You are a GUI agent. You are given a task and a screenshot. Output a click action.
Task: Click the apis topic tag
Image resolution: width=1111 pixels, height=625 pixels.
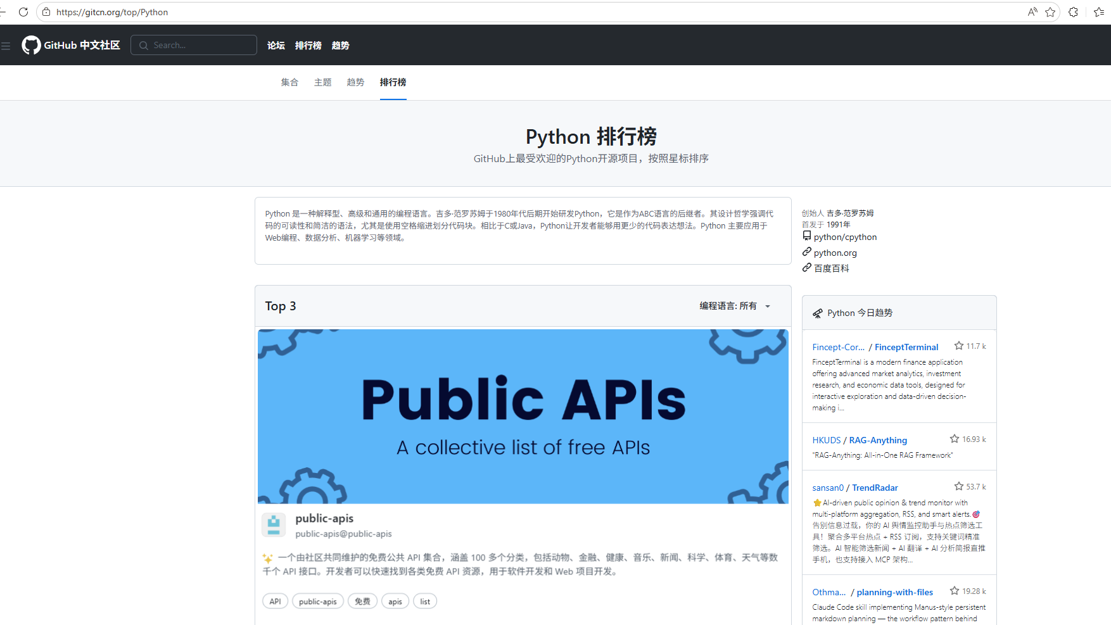395,602
